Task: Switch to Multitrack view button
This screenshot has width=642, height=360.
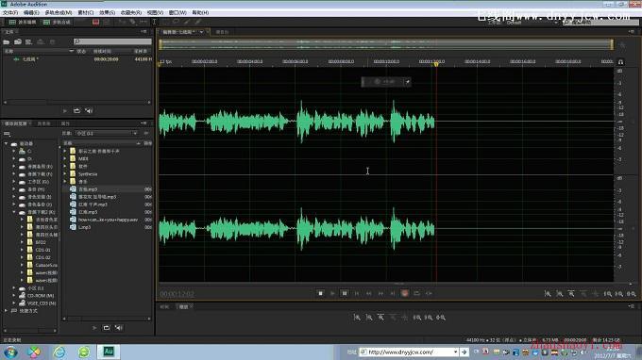Action: tap(57, 22)
